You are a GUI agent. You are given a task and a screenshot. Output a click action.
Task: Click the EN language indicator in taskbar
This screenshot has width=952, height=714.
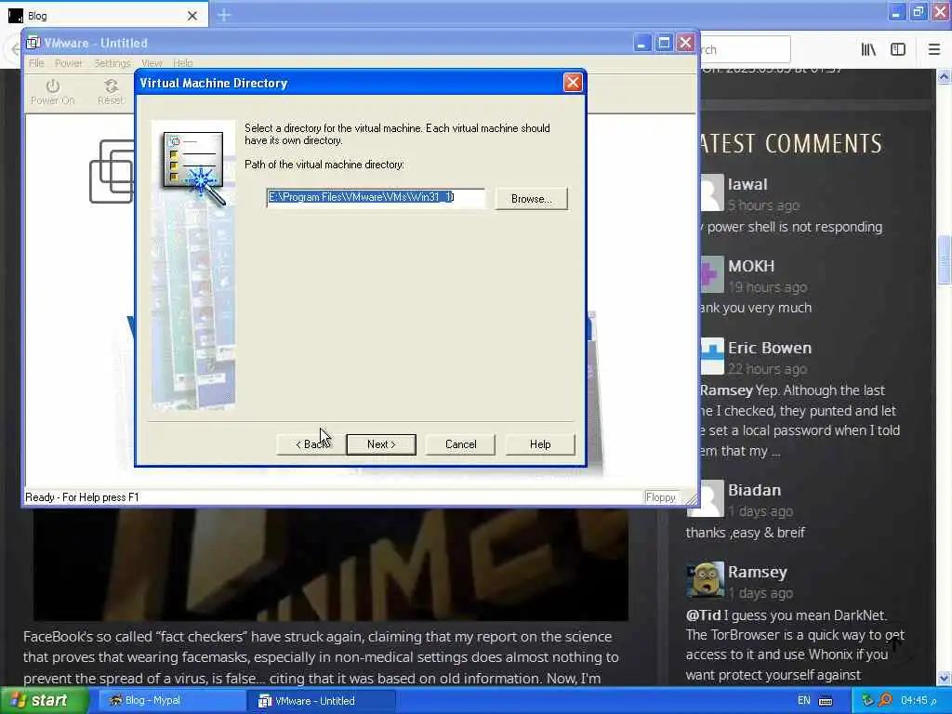[x=804, y=701]
